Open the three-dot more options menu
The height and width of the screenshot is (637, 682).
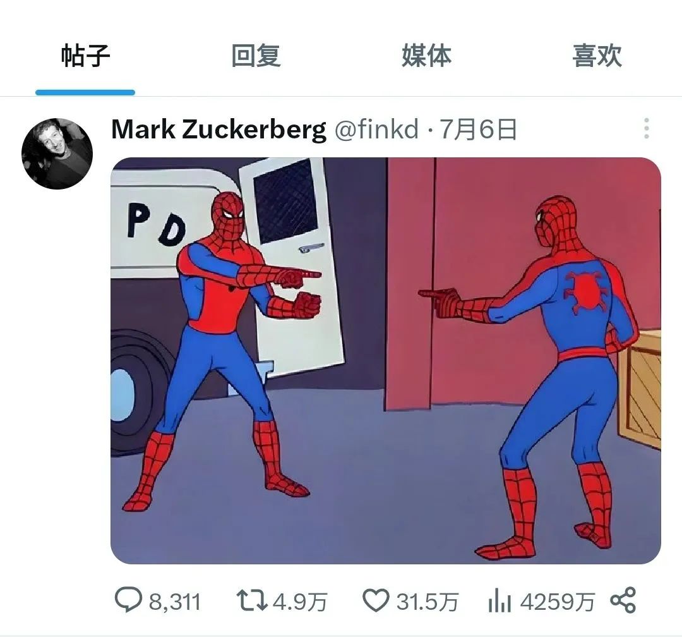[x=647, y=128]
